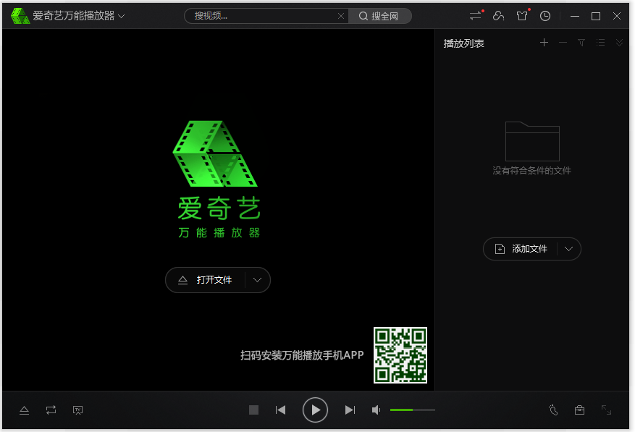Toggle loop playback mode icon
635x432 pixels.
[51, 410]
